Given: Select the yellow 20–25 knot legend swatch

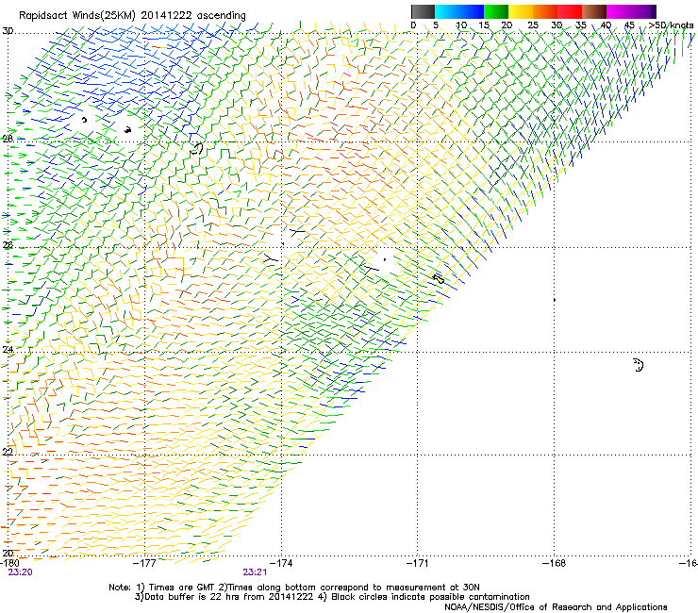Looking at the screenshot, I should [521, 11].
